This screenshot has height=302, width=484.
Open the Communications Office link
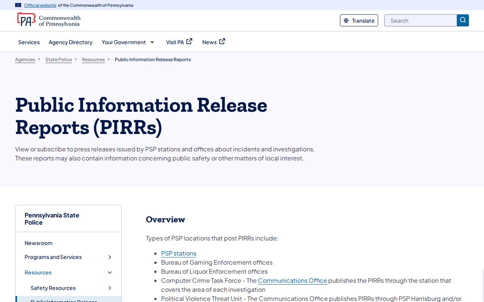tap(292, 280)
